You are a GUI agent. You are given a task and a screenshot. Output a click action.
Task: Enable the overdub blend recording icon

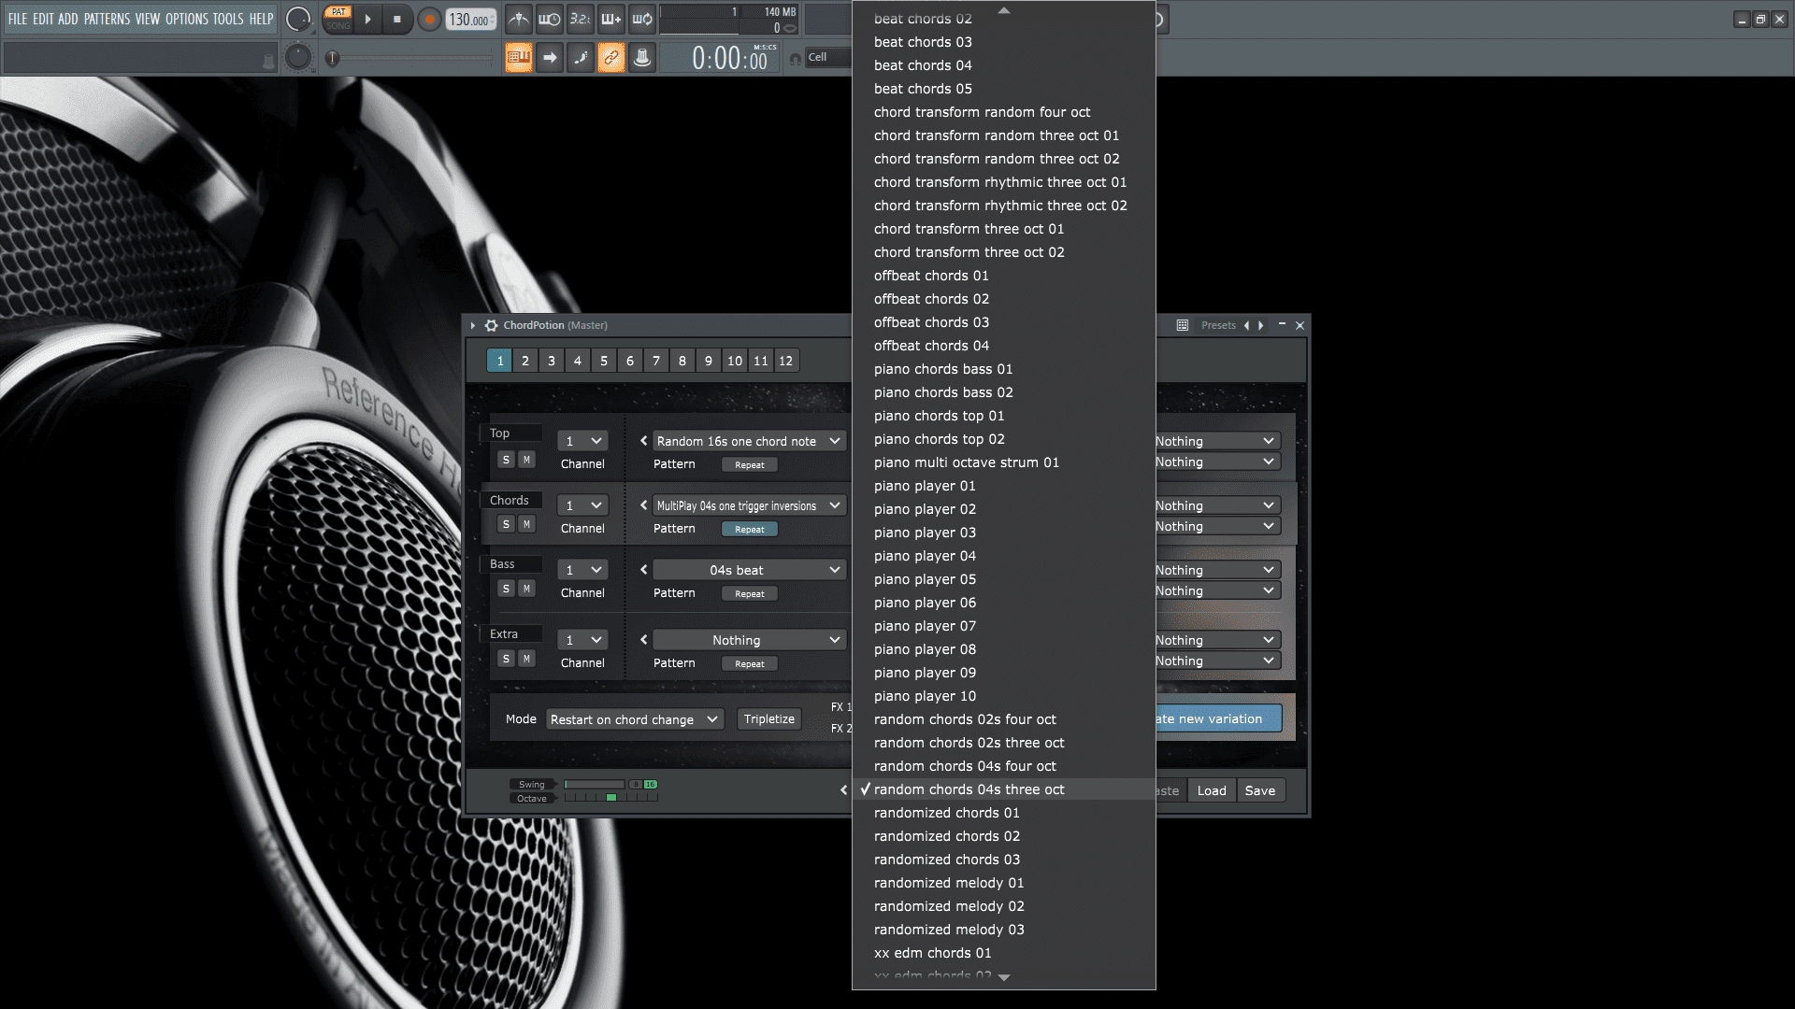pos(611,19)
